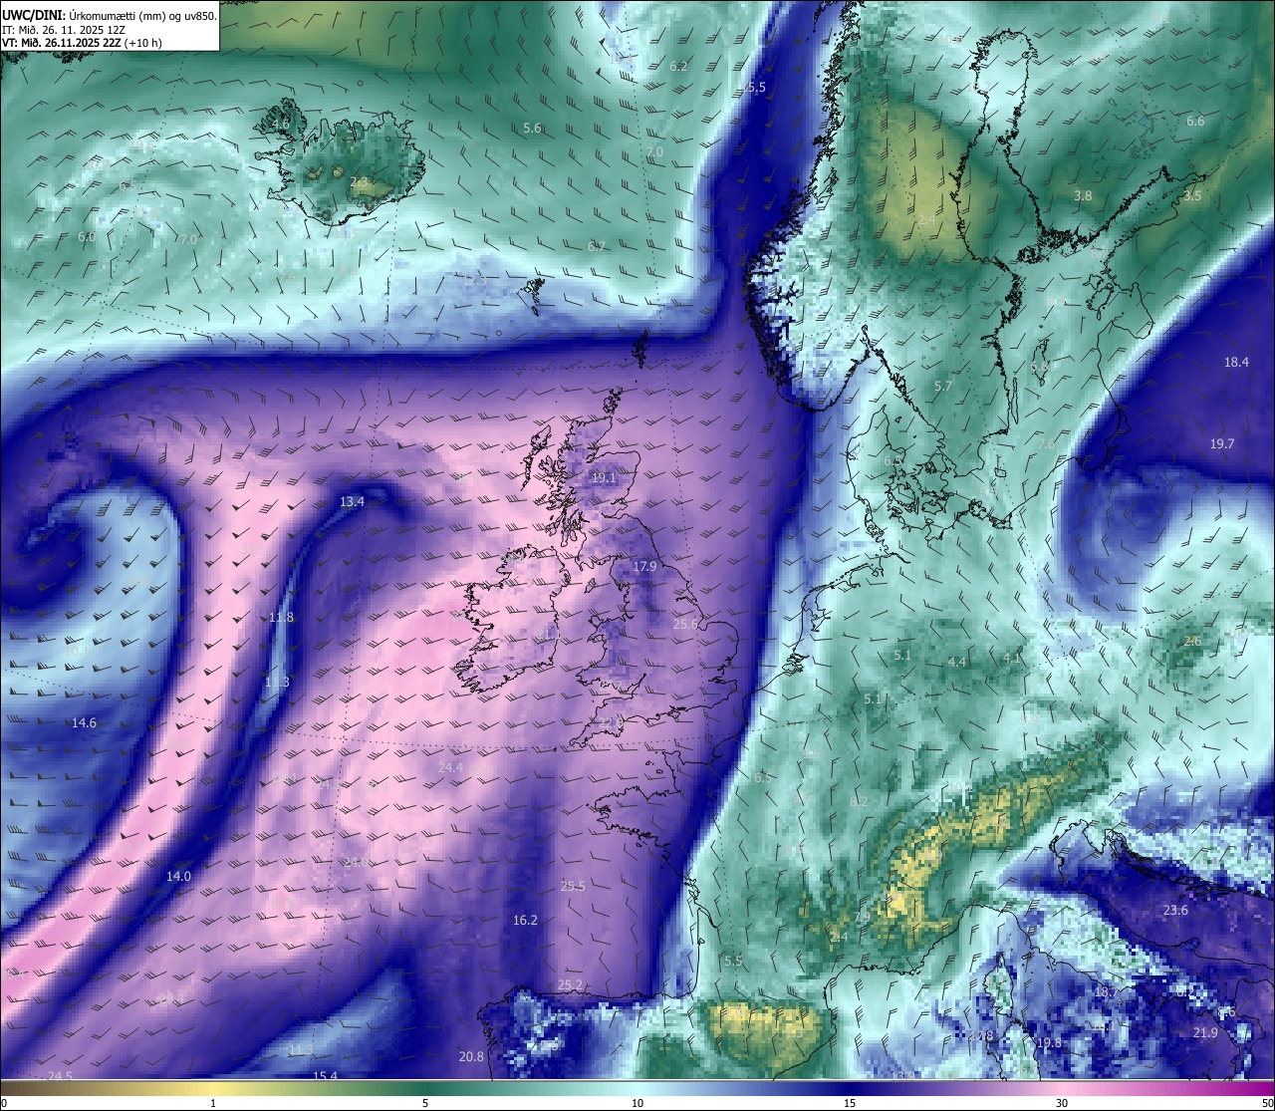Click the 21.9 value in bottom right
This screenshot has width=1275, height=1111.
coord(1205,1033)
